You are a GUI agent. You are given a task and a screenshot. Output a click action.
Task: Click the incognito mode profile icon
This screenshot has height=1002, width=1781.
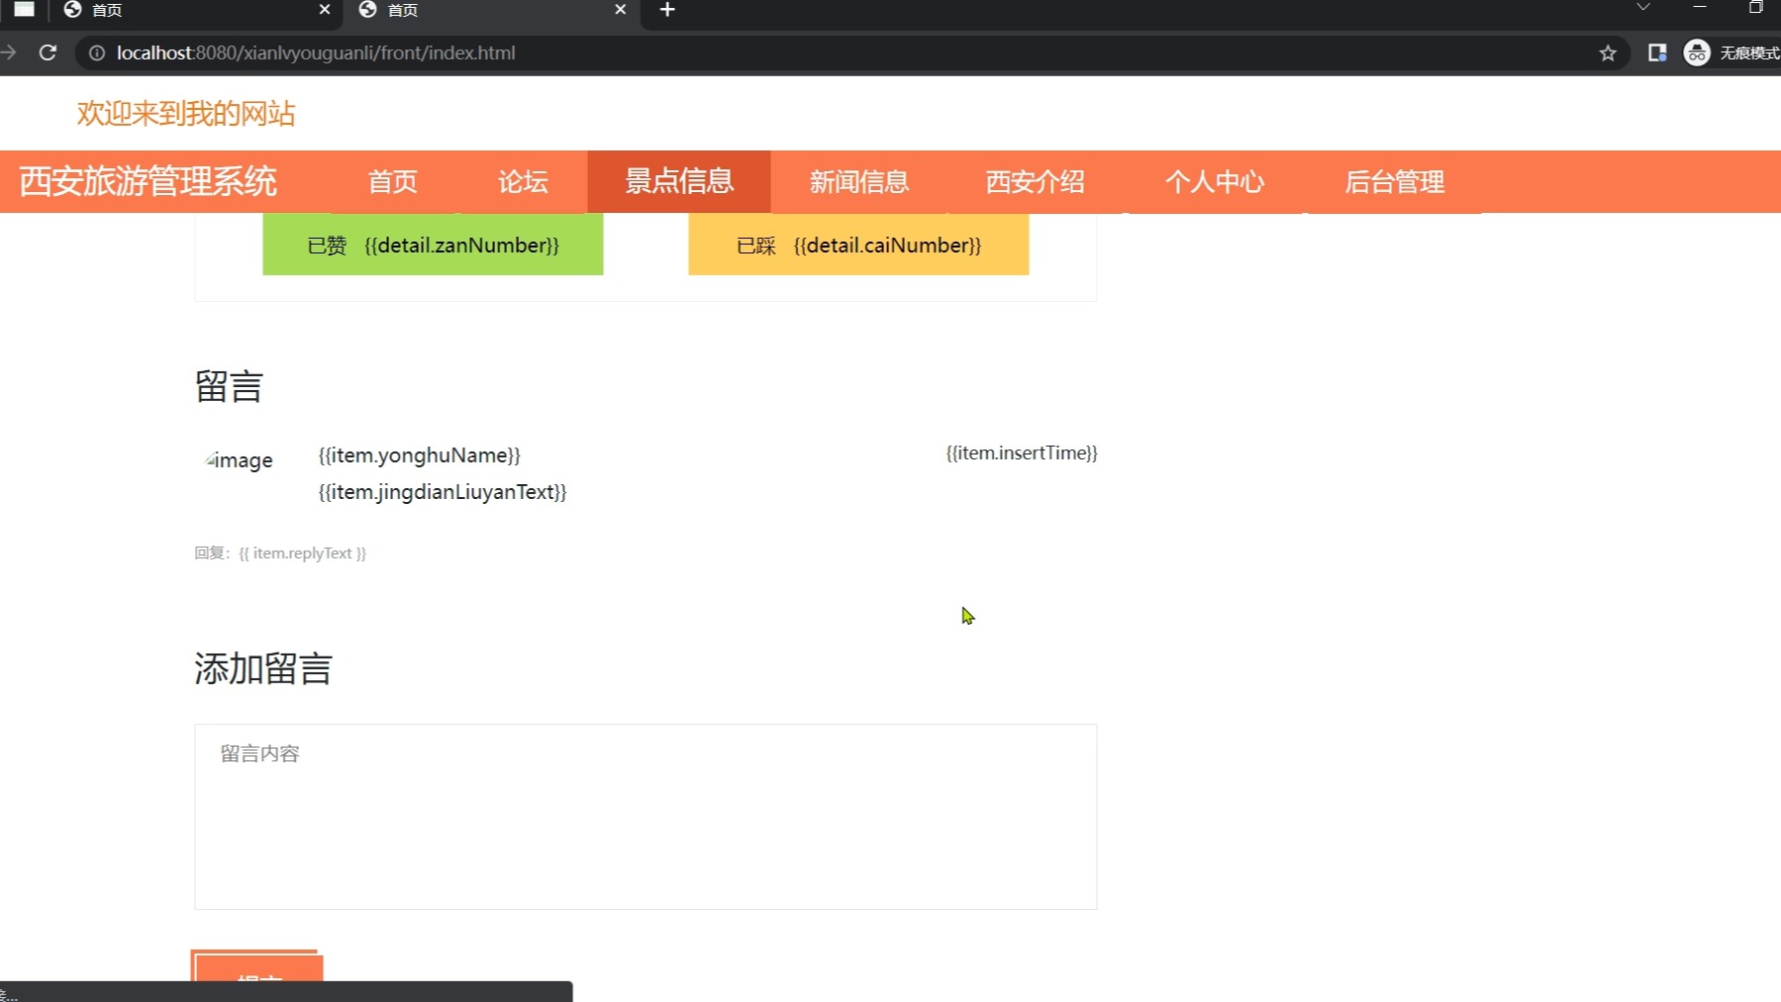(1697, 52)
